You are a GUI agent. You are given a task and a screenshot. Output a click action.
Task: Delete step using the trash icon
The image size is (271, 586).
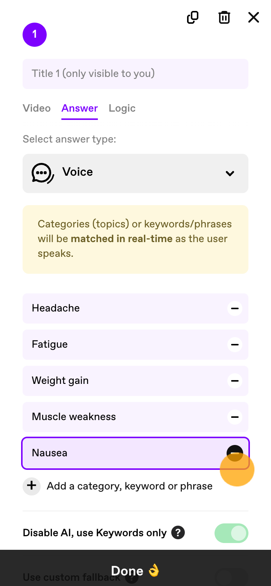pyautogui.click(x=224, y=17)
